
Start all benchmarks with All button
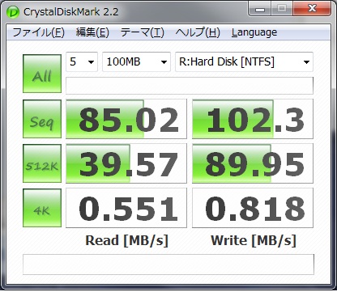[x=42, y=74]
